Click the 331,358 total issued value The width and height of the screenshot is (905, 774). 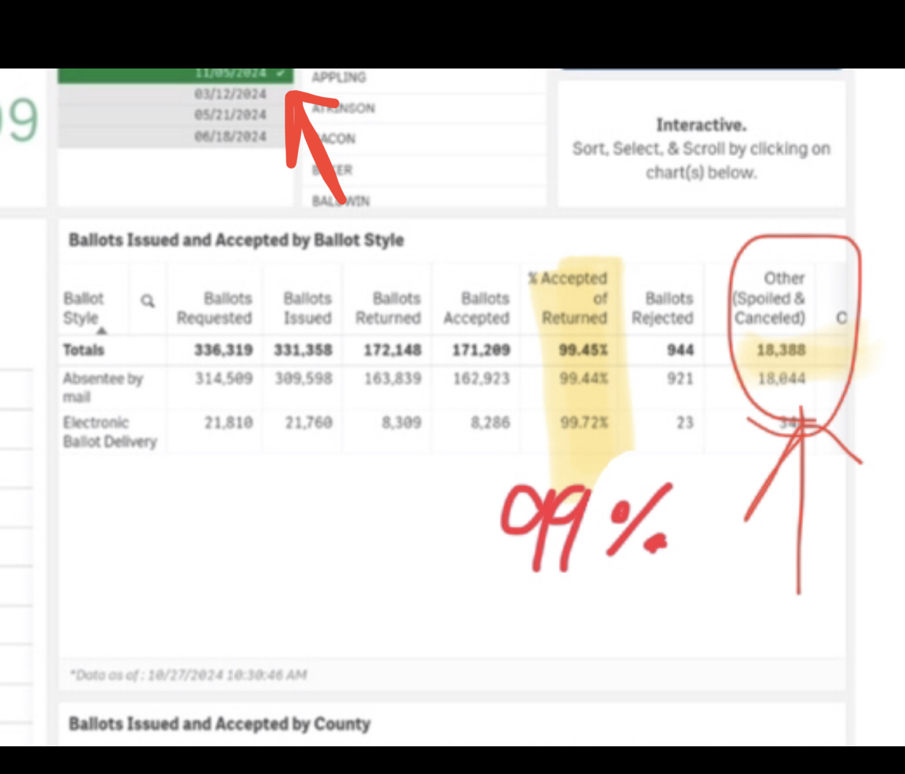click(x=303, y=350)
